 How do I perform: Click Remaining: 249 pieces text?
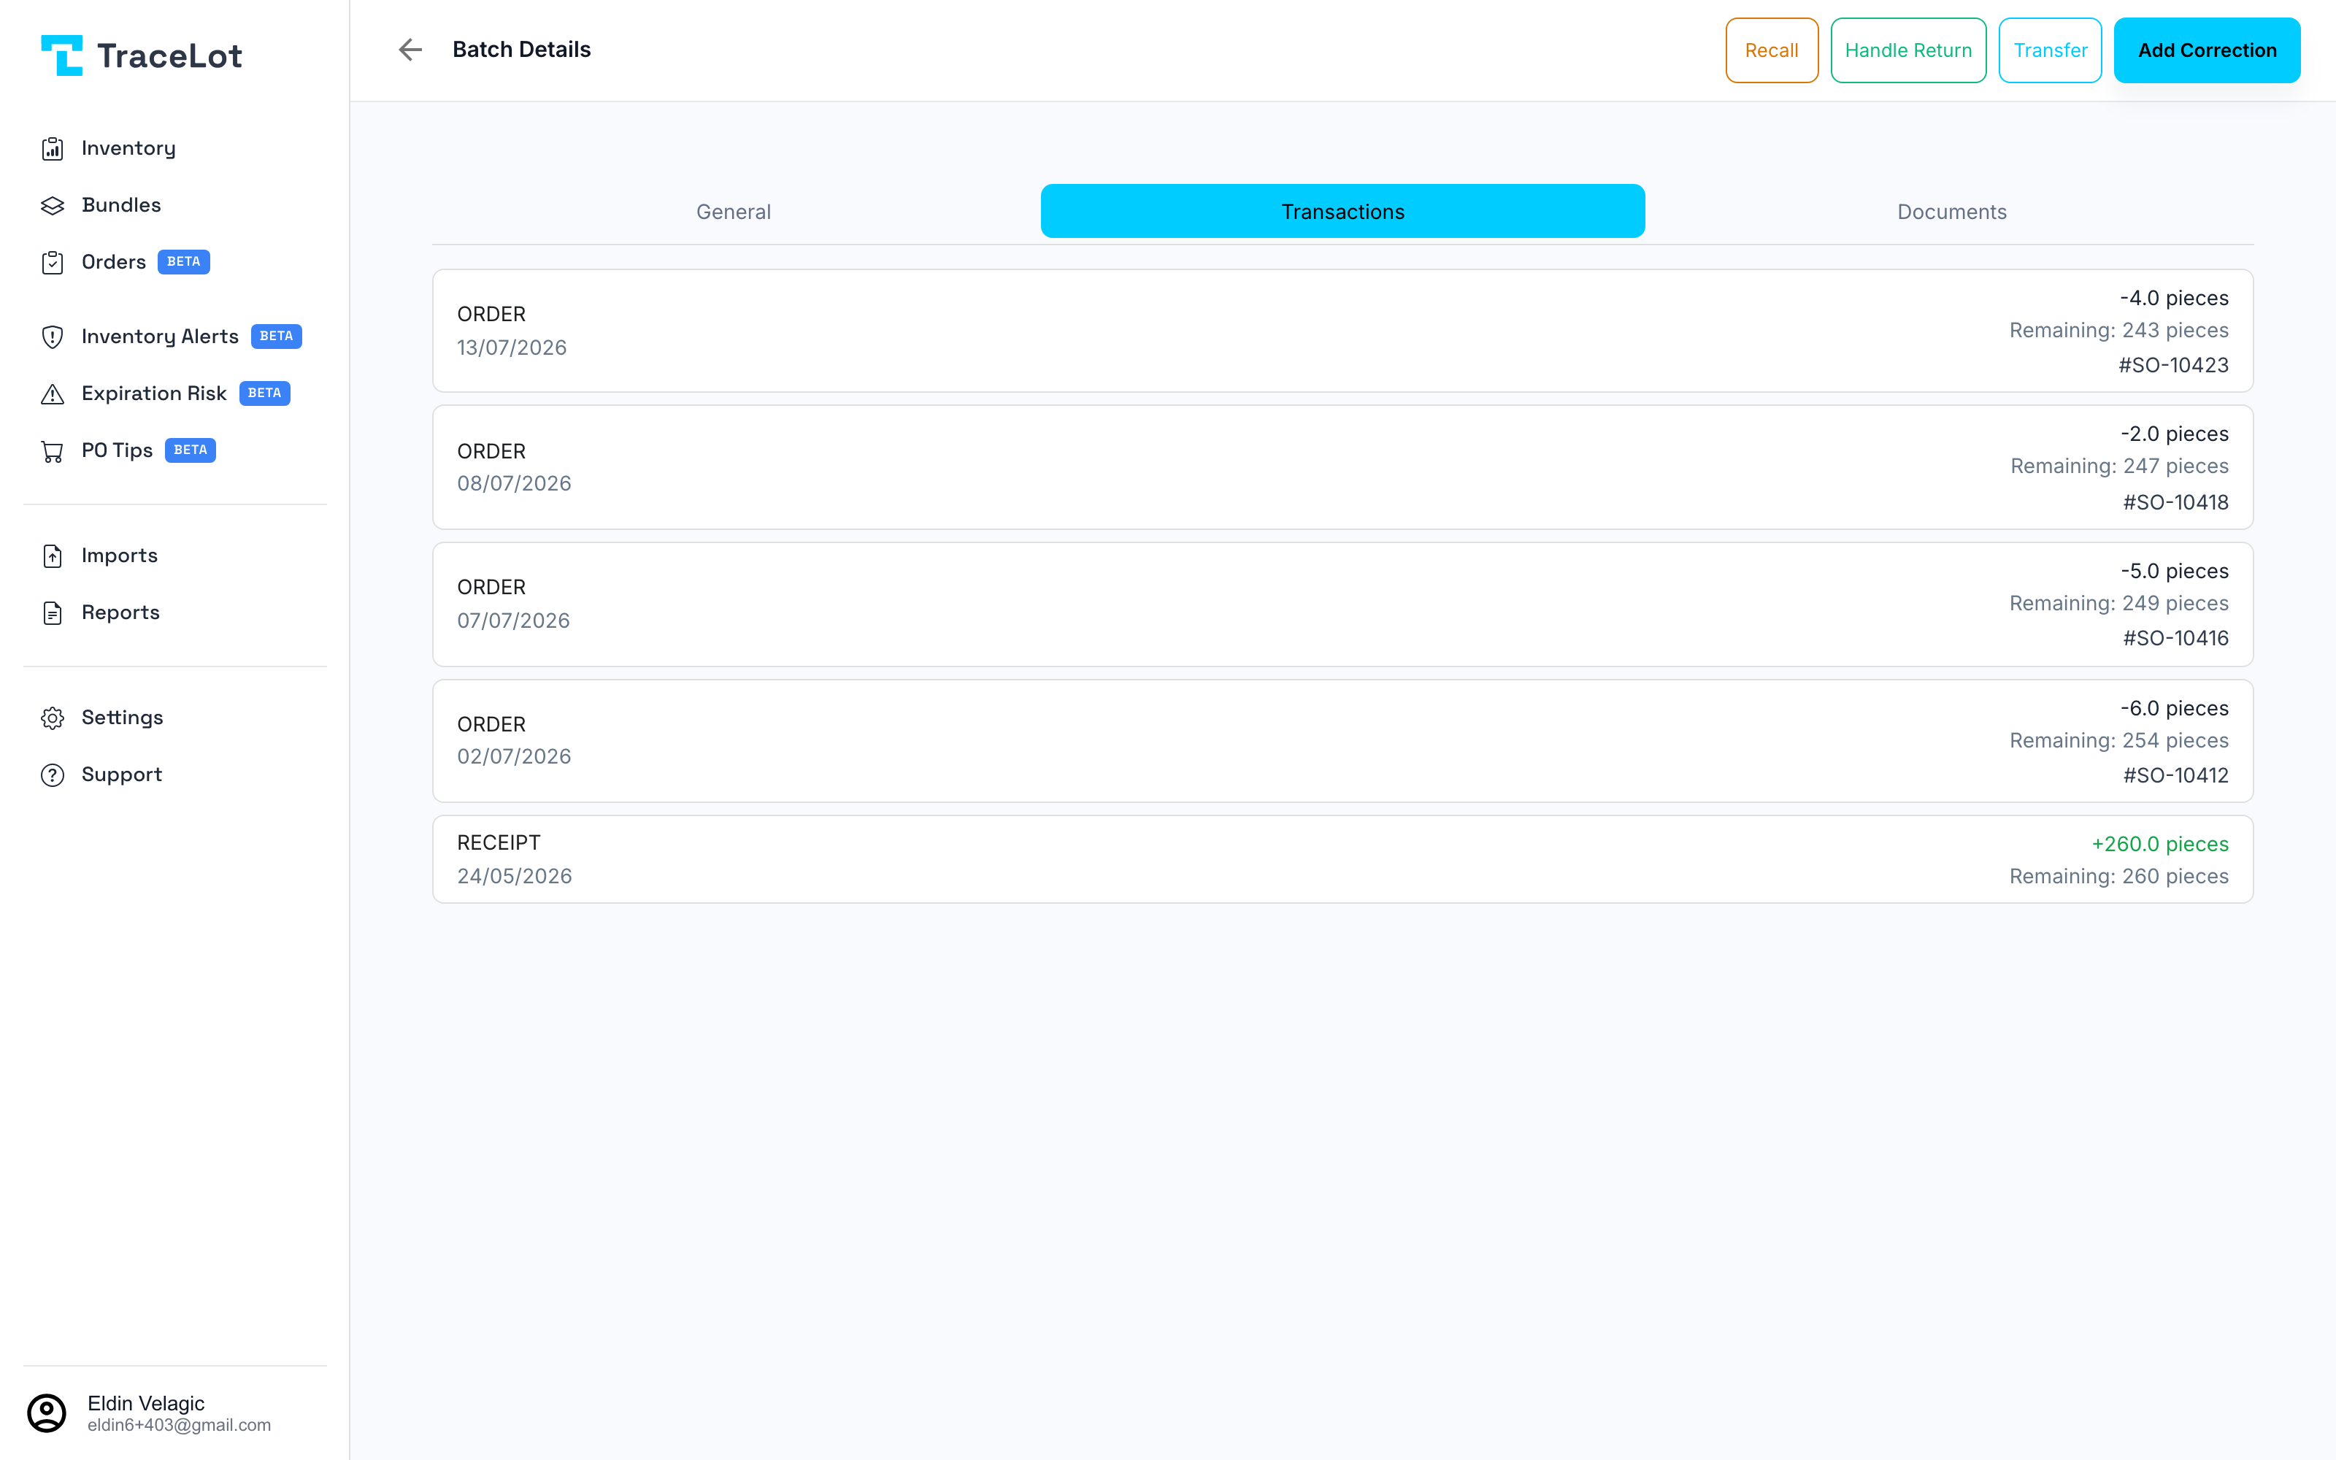(x=2118, y=604)
